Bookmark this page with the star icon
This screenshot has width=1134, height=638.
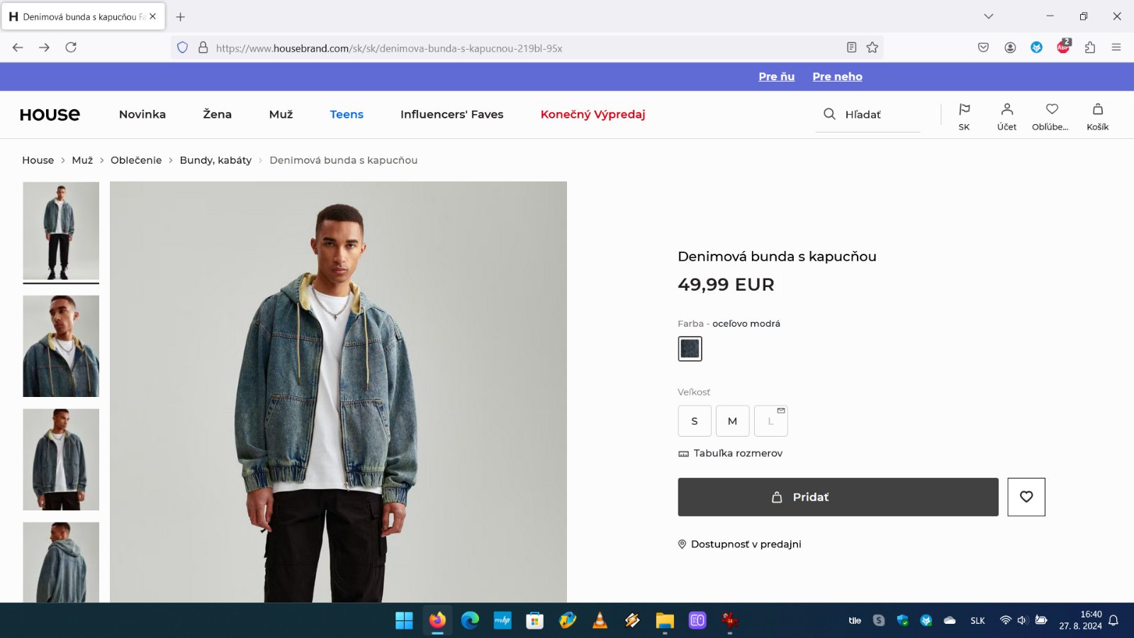click(x=872, y=47)
